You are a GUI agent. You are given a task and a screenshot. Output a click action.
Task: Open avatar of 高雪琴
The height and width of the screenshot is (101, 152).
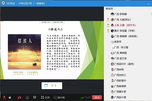112,42
